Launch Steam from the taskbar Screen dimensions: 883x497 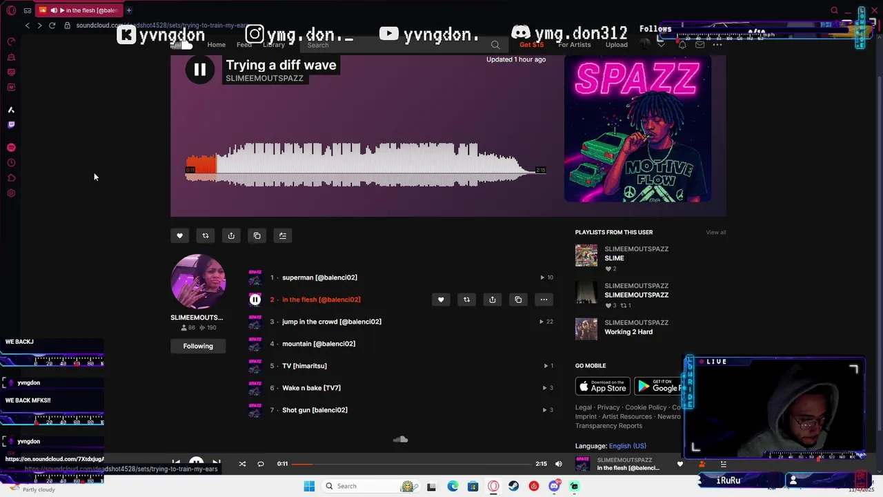pos(513,486)
